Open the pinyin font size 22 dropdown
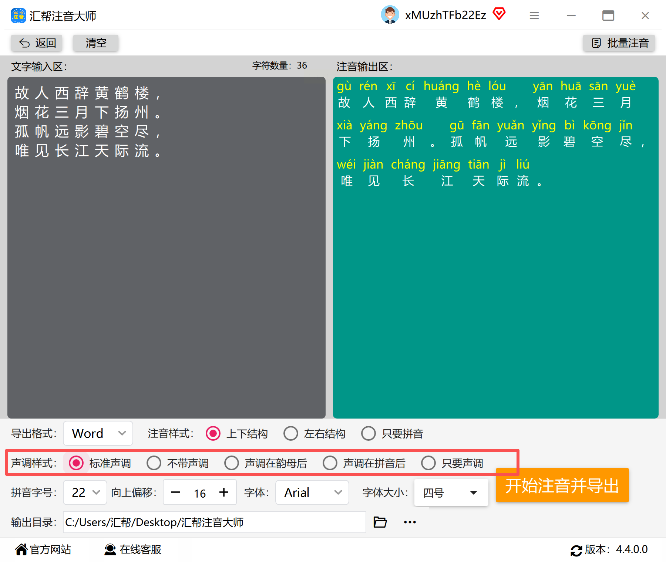The image size is (666, 562). pos(85,492)
